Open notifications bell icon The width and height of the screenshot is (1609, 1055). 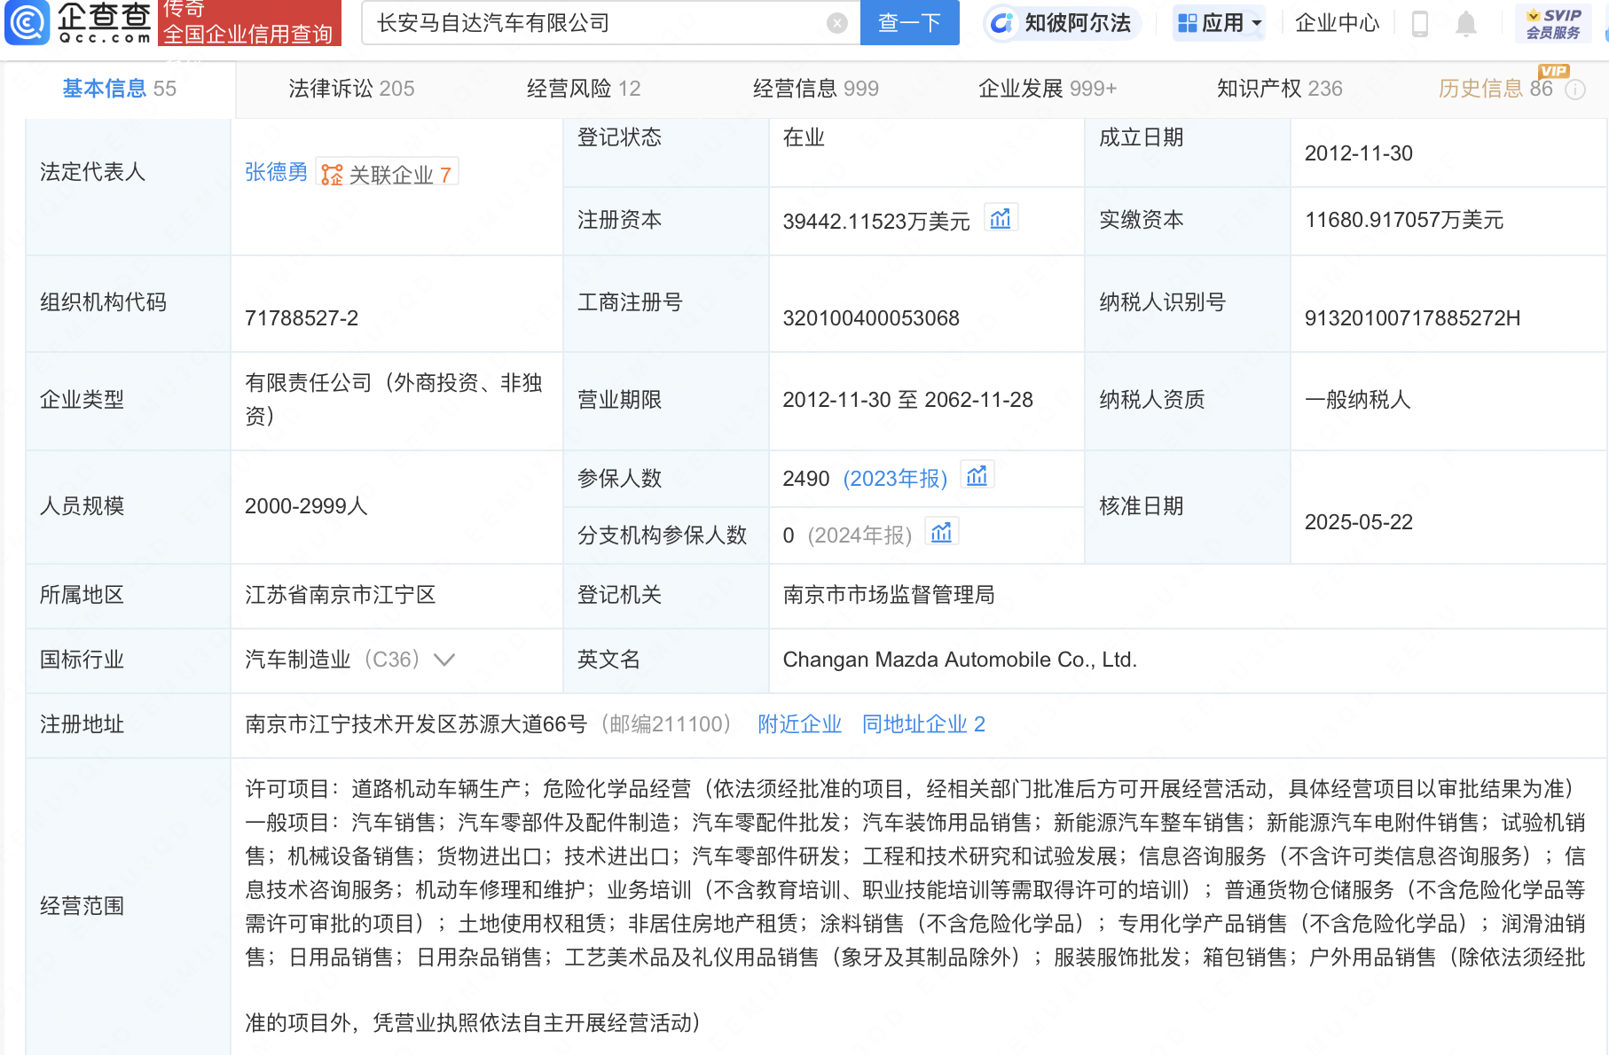[x=1466, y=24]
